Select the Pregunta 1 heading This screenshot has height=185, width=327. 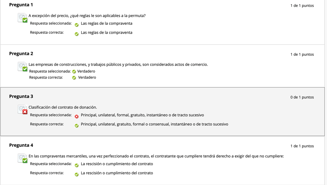tap(21, 5)
